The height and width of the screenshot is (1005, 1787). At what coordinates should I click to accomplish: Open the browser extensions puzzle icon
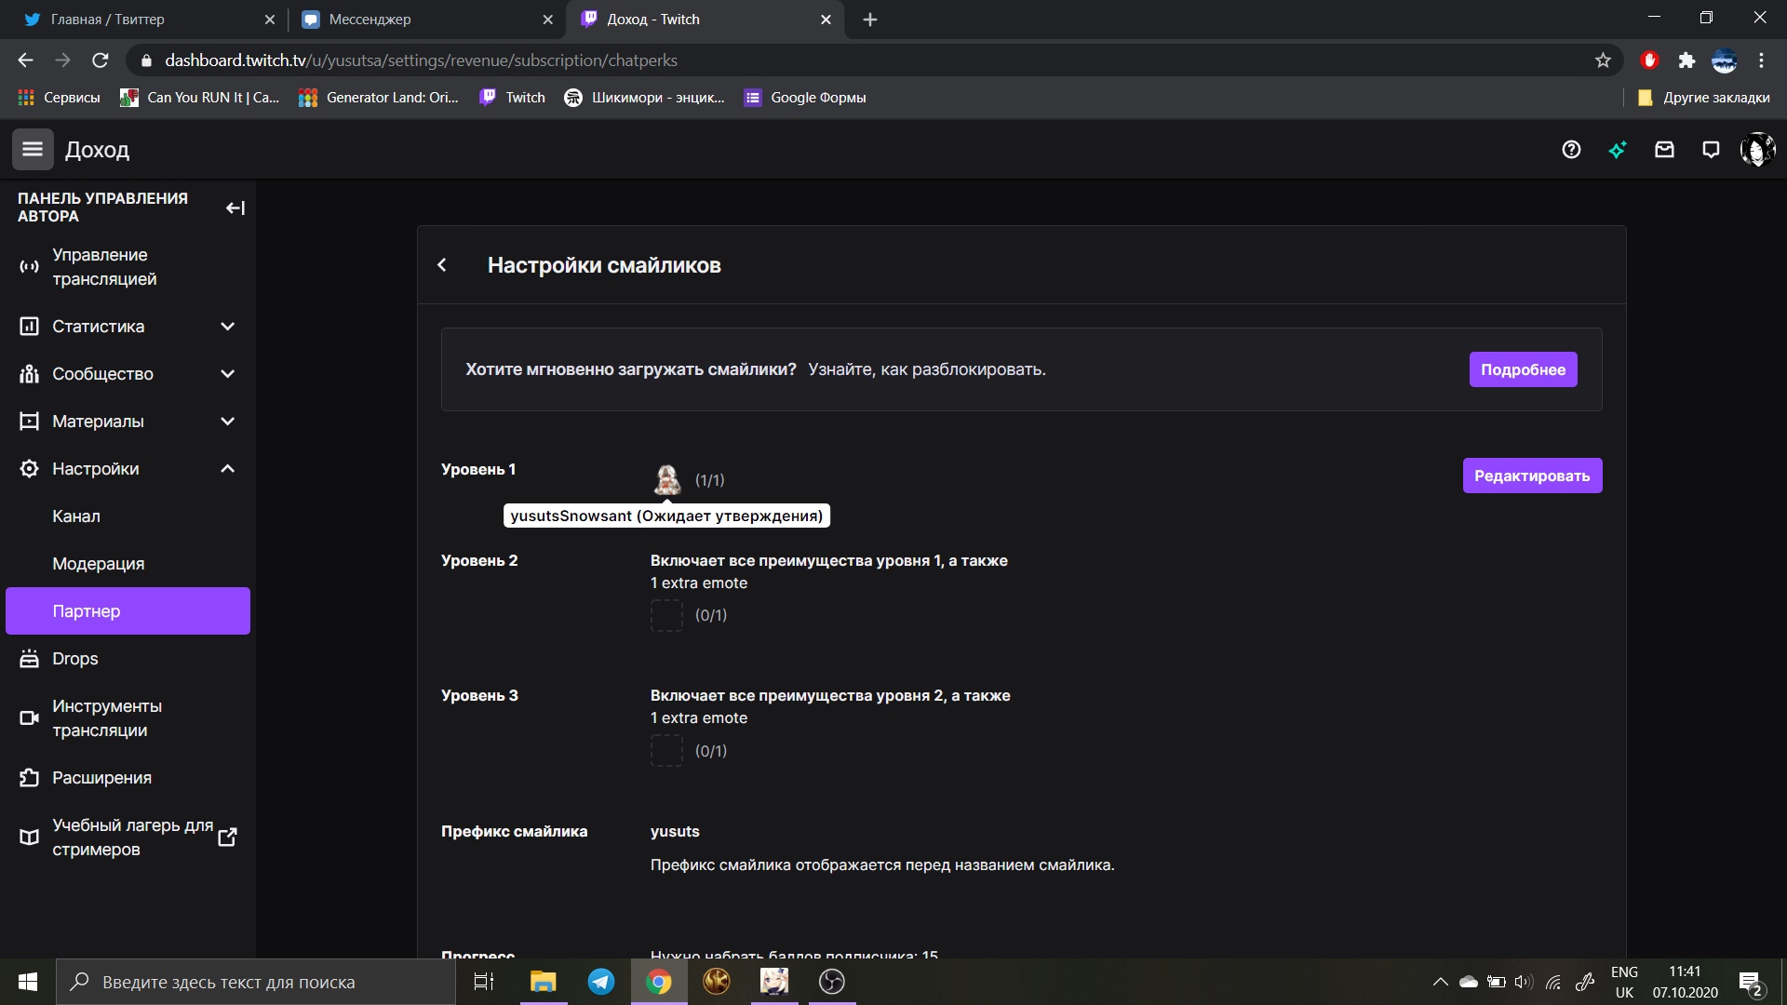(1686, 60)
